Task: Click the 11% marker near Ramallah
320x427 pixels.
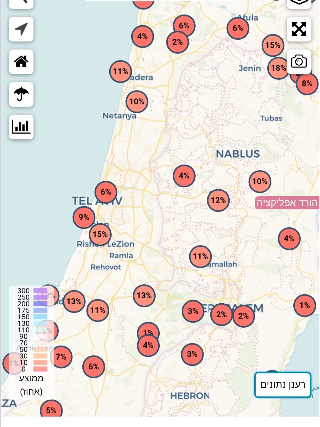Action: tap(201, 256)
